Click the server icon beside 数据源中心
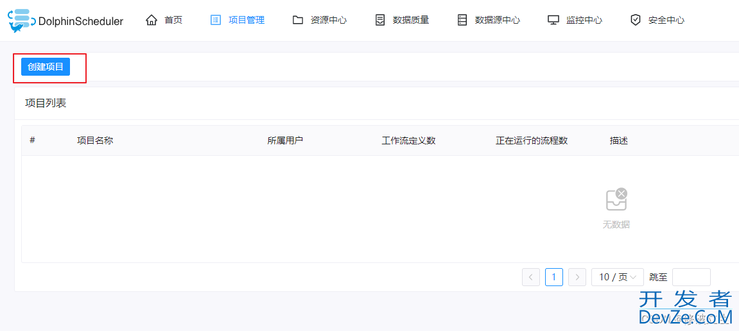This screenshot has height=331, width=739. coord(462,20)
